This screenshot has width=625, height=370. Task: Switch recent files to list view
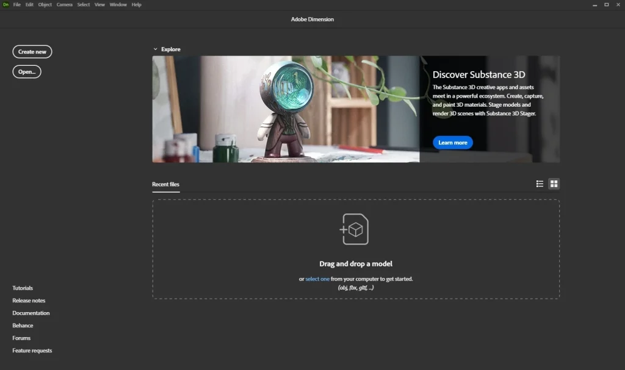click(x=540, y=183)
